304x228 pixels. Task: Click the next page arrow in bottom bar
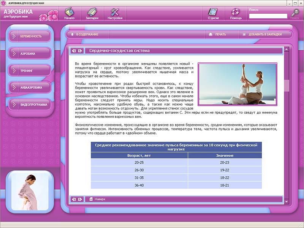coord(80,199)
